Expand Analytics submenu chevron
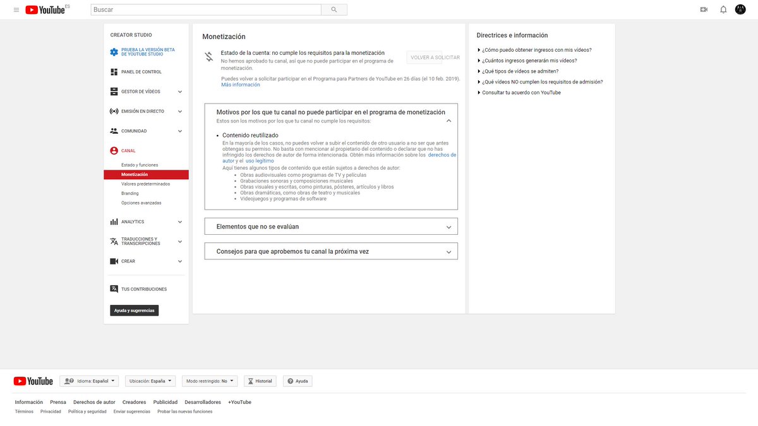 pyautogui.click(x=180, y=222)
